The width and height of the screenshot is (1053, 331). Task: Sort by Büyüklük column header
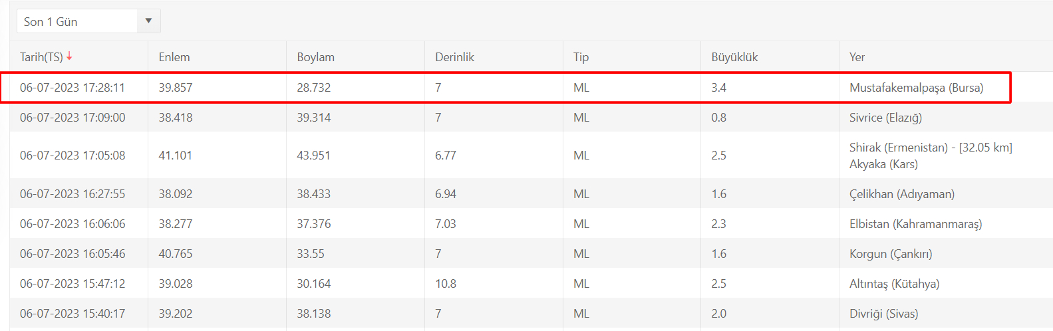coord(734,57)
